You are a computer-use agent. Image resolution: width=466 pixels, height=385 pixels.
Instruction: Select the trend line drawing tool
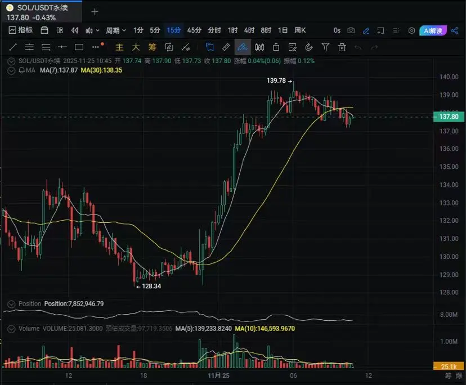pyautogui.click(x=13, y=47)
